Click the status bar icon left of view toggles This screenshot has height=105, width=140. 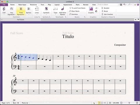point(94,103)
